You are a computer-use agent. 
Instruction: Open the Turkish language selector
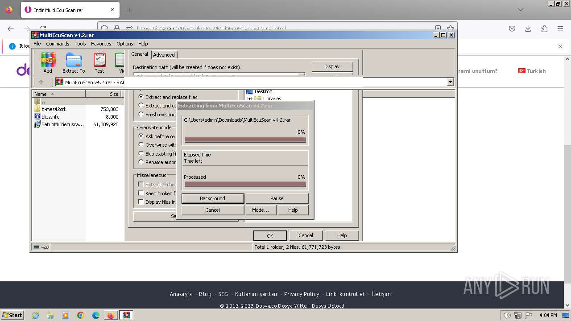click(532, 71)
